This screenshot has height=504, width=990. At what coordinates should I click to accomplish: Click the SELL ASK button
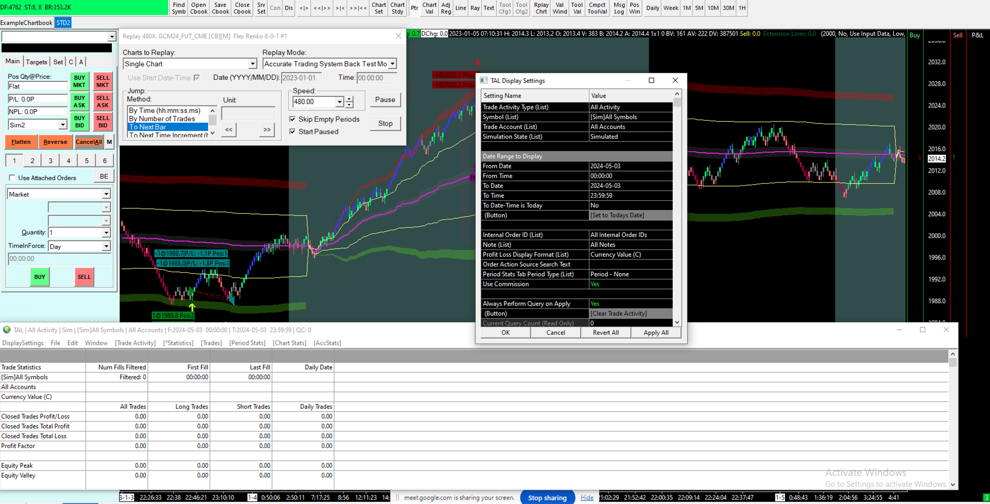click(102, 101)
